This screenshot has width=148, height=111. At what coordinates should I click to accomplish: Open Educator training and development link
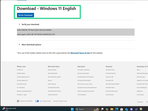click(x=87, y=87)
